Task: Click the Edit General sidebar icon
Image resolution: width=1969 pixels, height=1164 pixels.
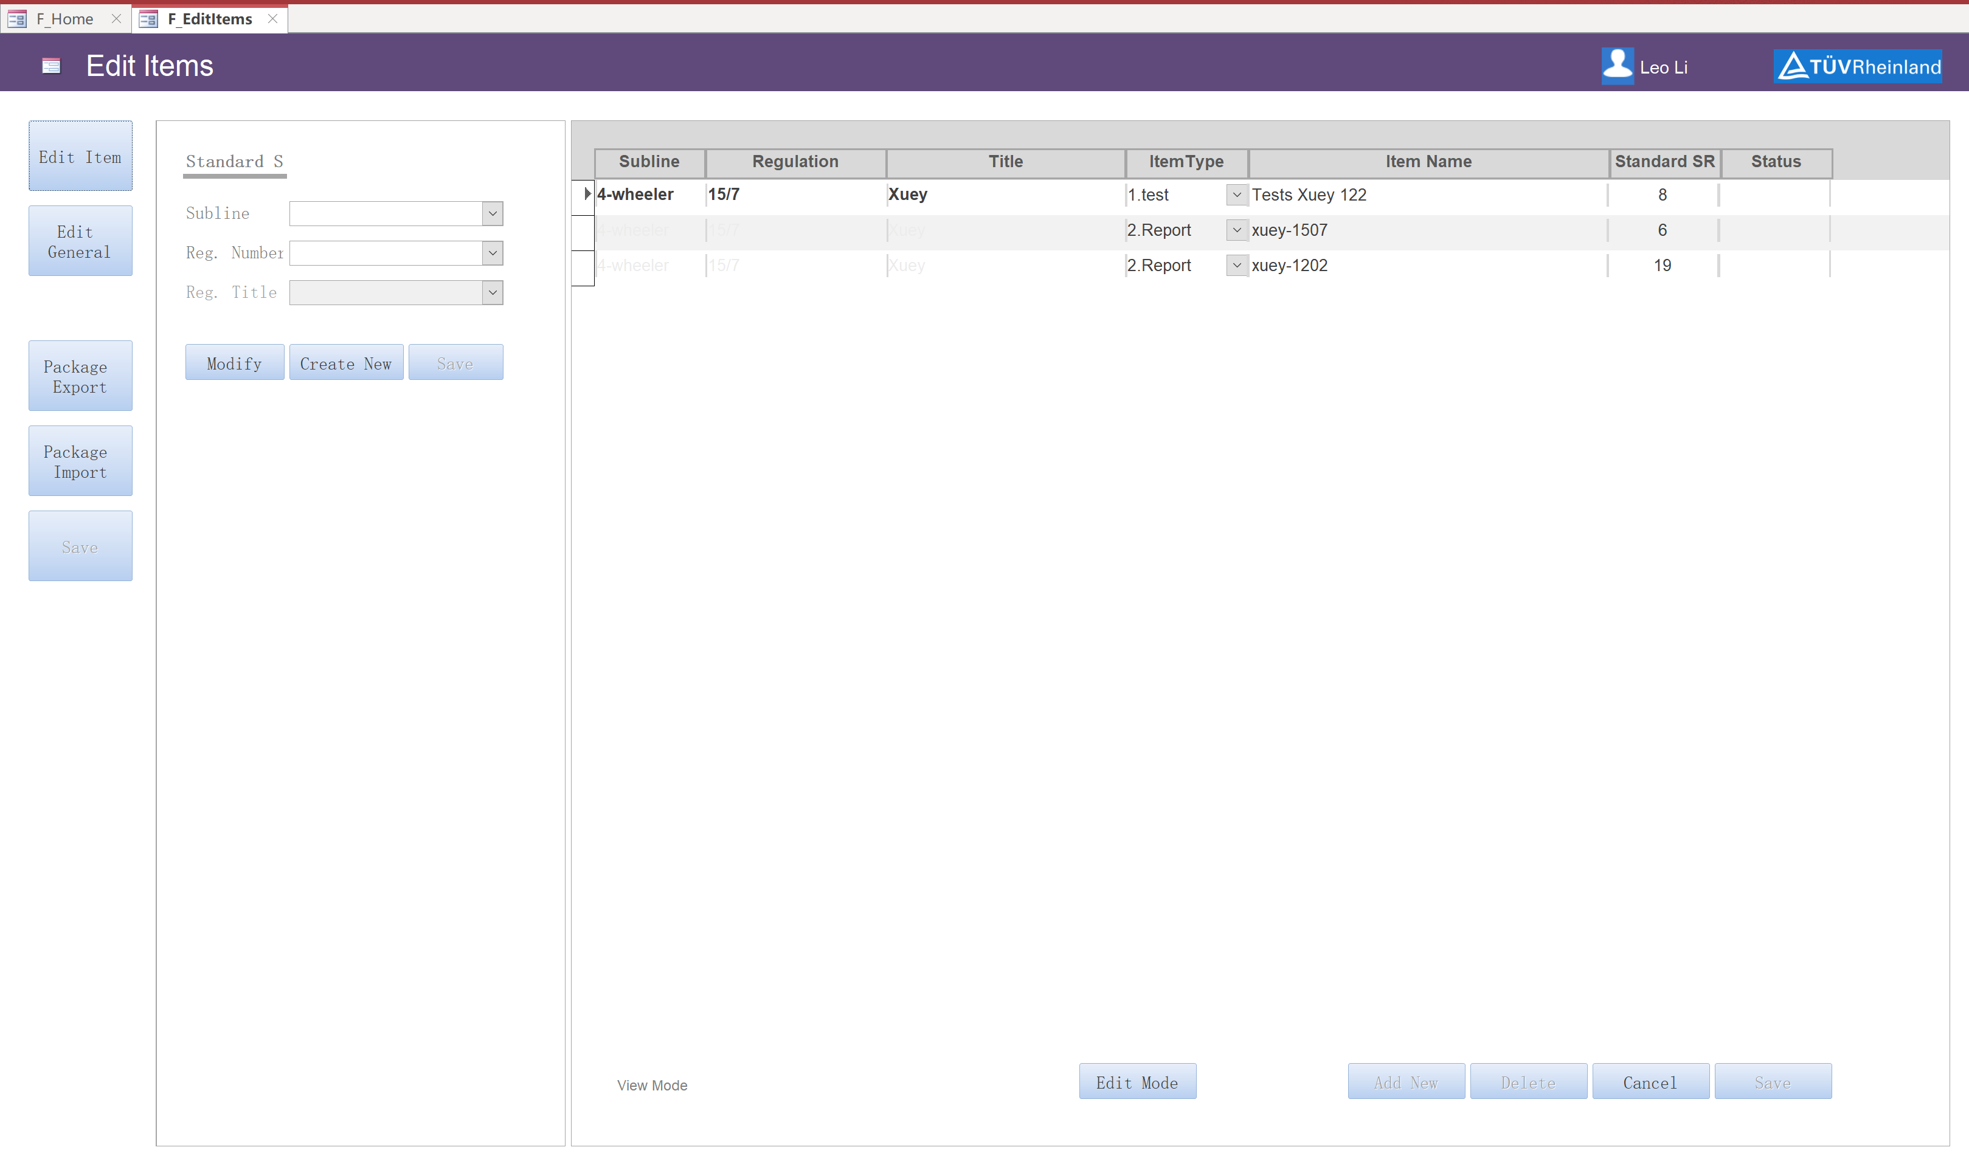Action: pyautogui.click(x=78, y=241)
